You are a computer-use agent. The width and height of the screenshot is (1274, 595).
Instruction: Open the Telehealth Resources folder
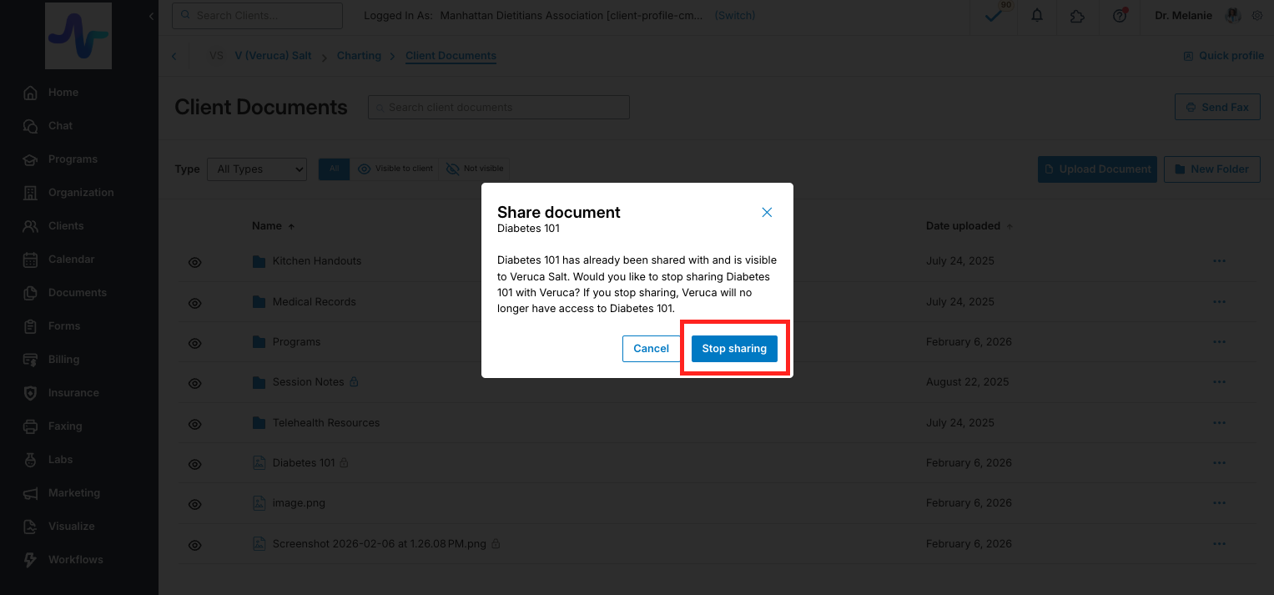pyautogui.click(x=326, y=423)
